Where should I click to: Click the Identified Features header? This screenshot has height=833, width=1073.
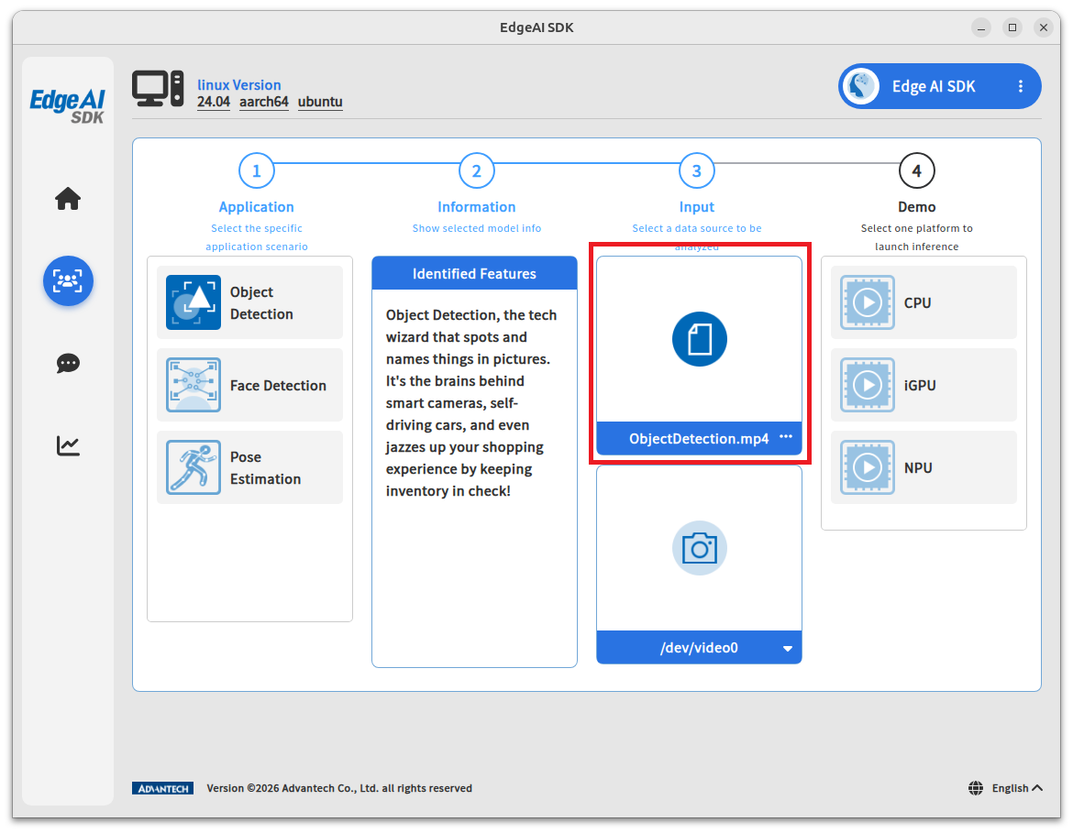(x=474, y=274)
